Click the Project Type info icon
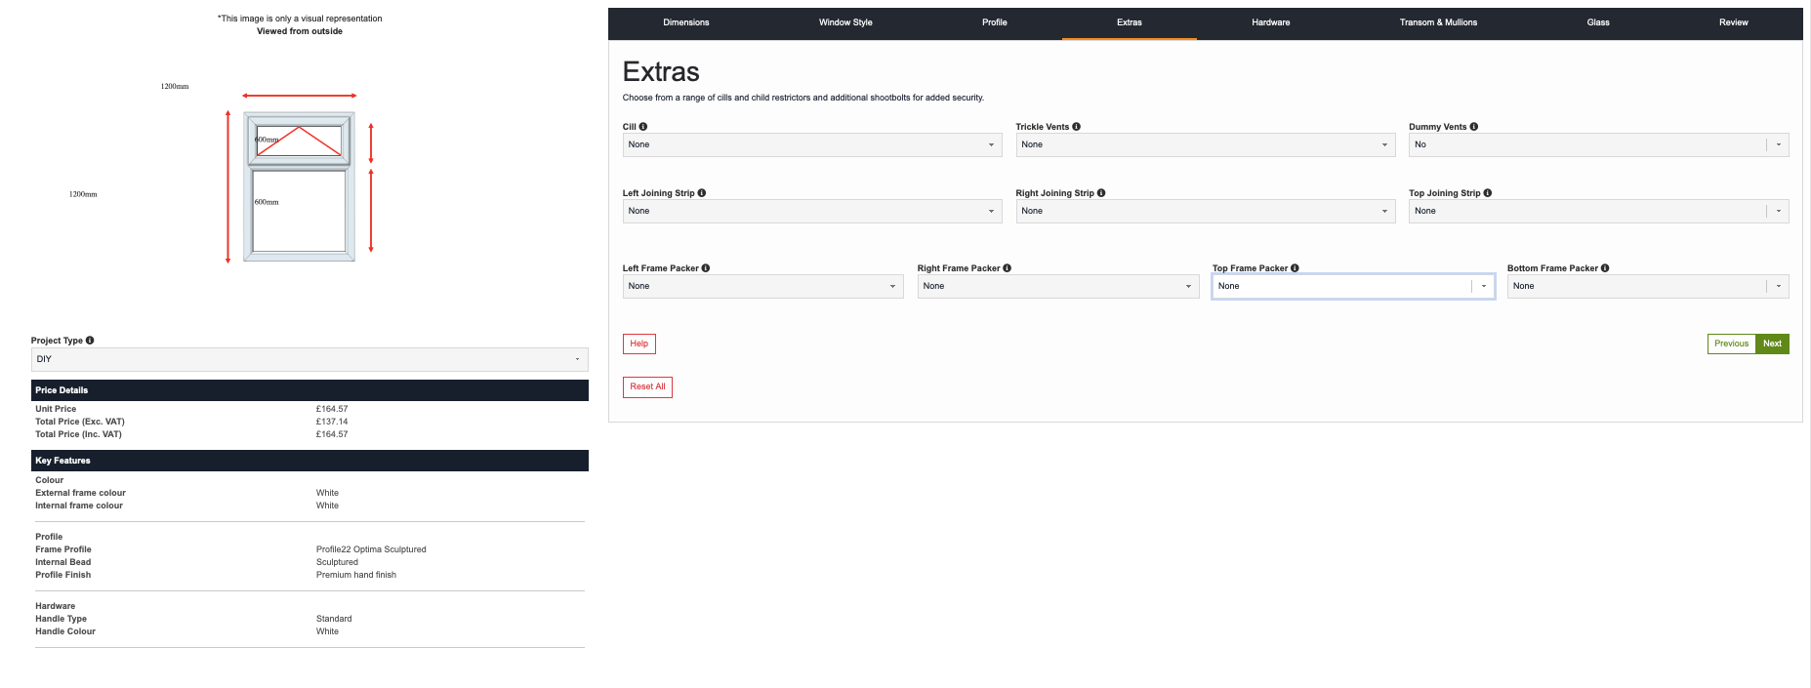1811x688 pixels. [90, 341]
